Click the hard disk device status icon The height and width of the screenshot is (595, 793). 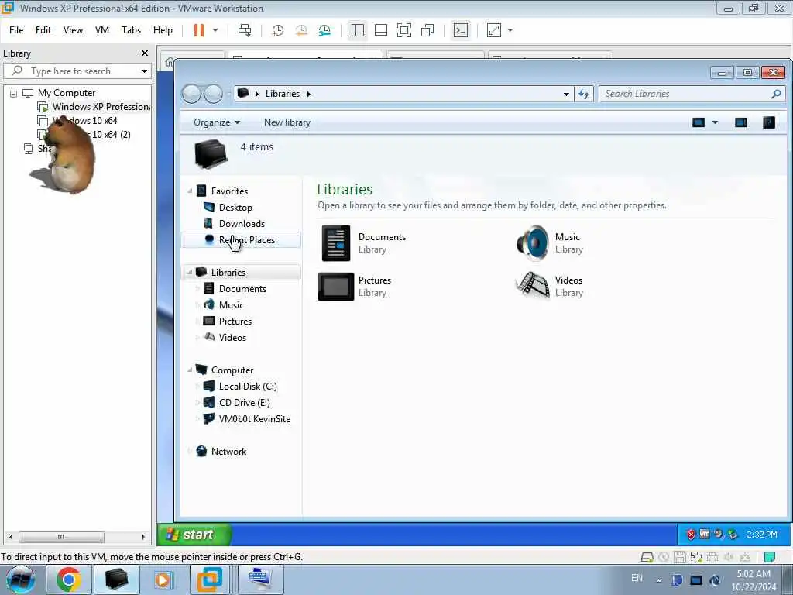click(647, 558)
